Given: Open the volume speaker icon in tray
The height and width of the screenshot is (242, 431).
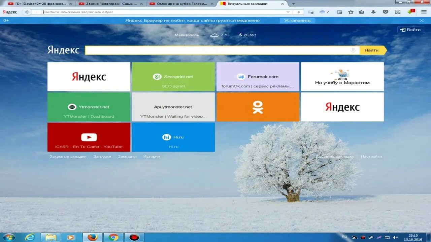Looking at the screenshot, I should (x=395, y=238).
